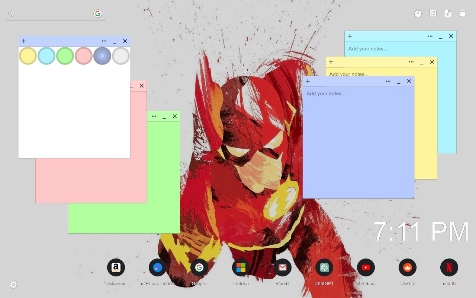
Task: Add a new note from the yellow note
Action: pyautogui.click(x=331, y=62)
